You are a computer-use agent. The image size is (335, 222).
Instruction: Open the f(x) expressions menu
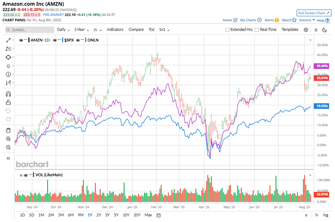tap(152, 30)
